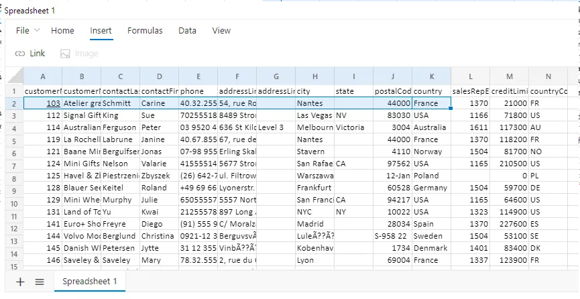Select the 'Victoria' state cell
The width and height of the screenshot is (580, 299).
(353, 127)
